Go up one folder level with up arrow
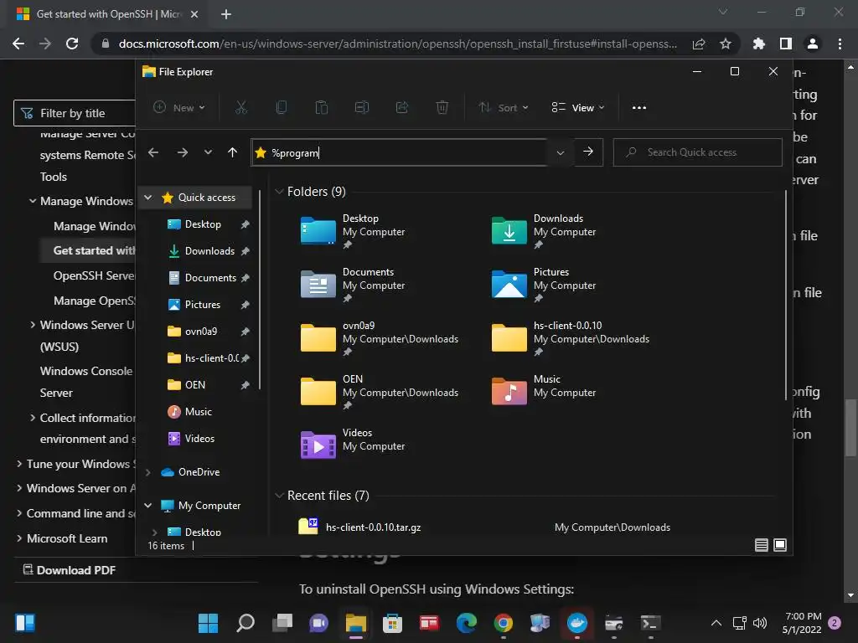 (233, 152)
